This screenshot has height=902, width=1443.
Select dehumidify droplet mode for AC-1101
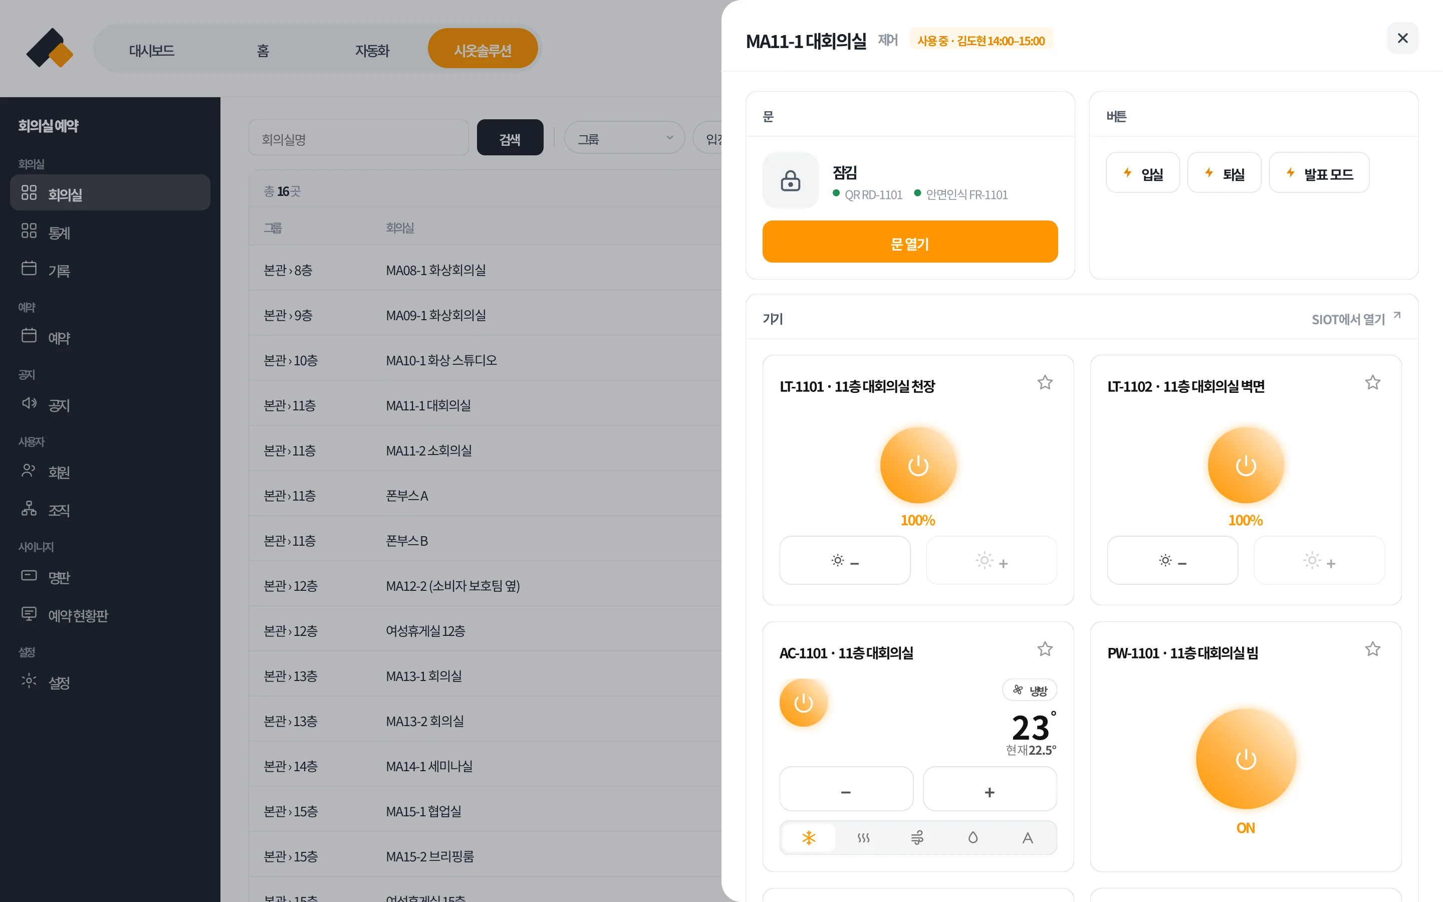[973, 837]
